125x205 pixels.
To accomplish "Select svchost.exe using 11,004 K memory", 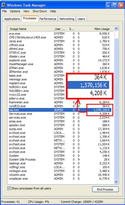I will [x=60, y=144].
